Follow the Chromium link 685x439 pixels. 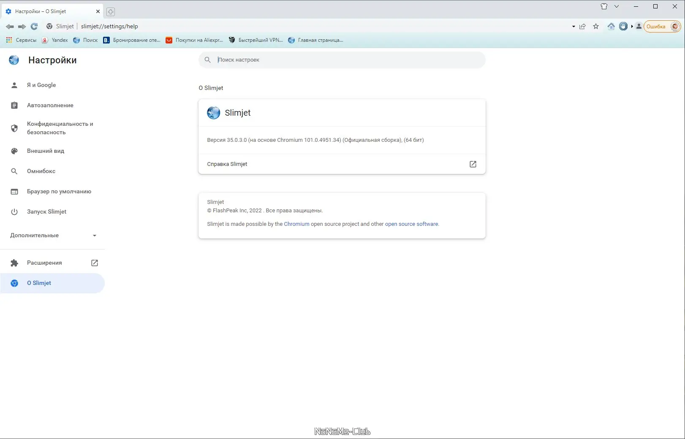296,224
